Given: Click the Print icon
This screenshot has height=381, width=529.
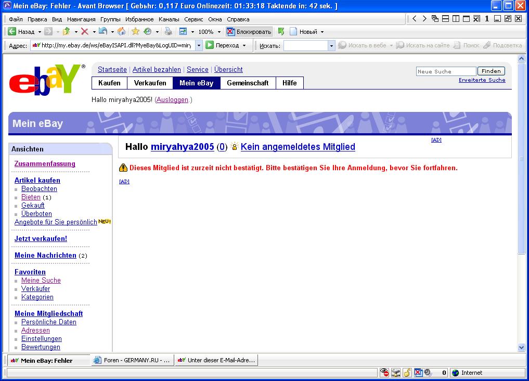Looking at the screenshot, I should (168, 31).
